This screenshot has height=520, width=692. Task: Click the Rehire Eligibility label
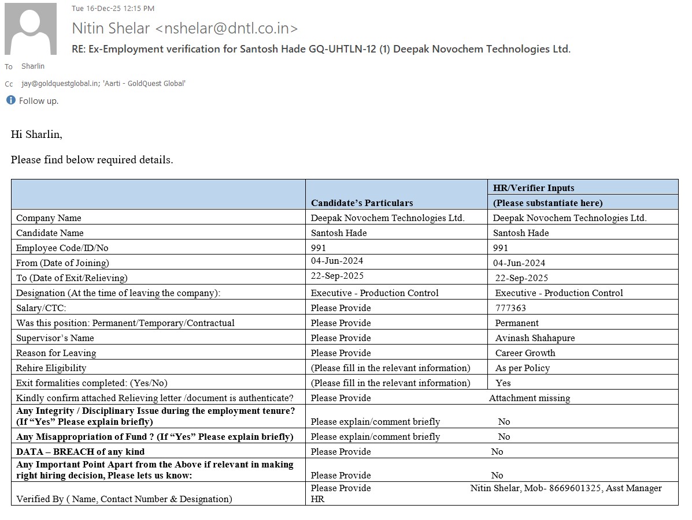(51, 368)
